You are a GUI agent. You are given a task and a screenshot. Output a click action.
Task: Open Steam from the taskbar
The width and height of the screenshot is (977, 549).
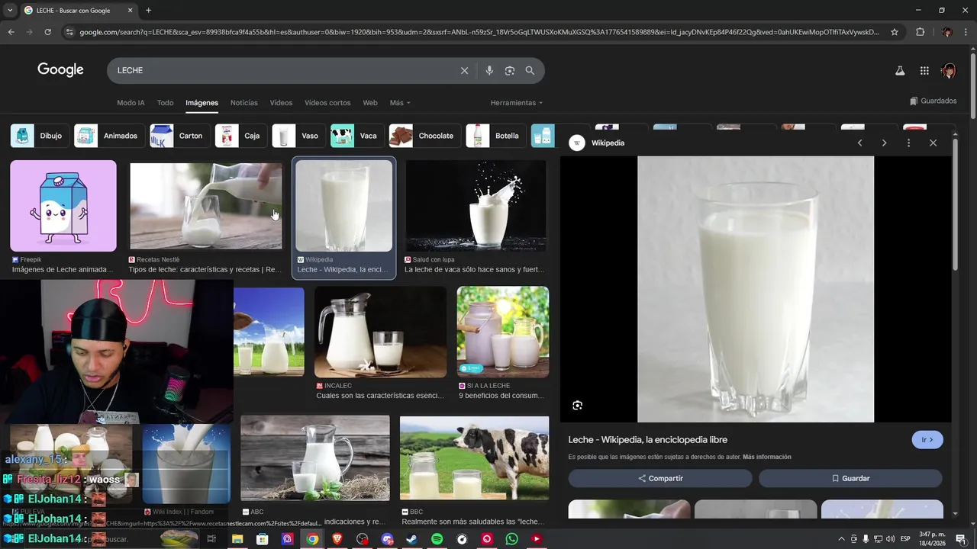click(x=411, y=539)
